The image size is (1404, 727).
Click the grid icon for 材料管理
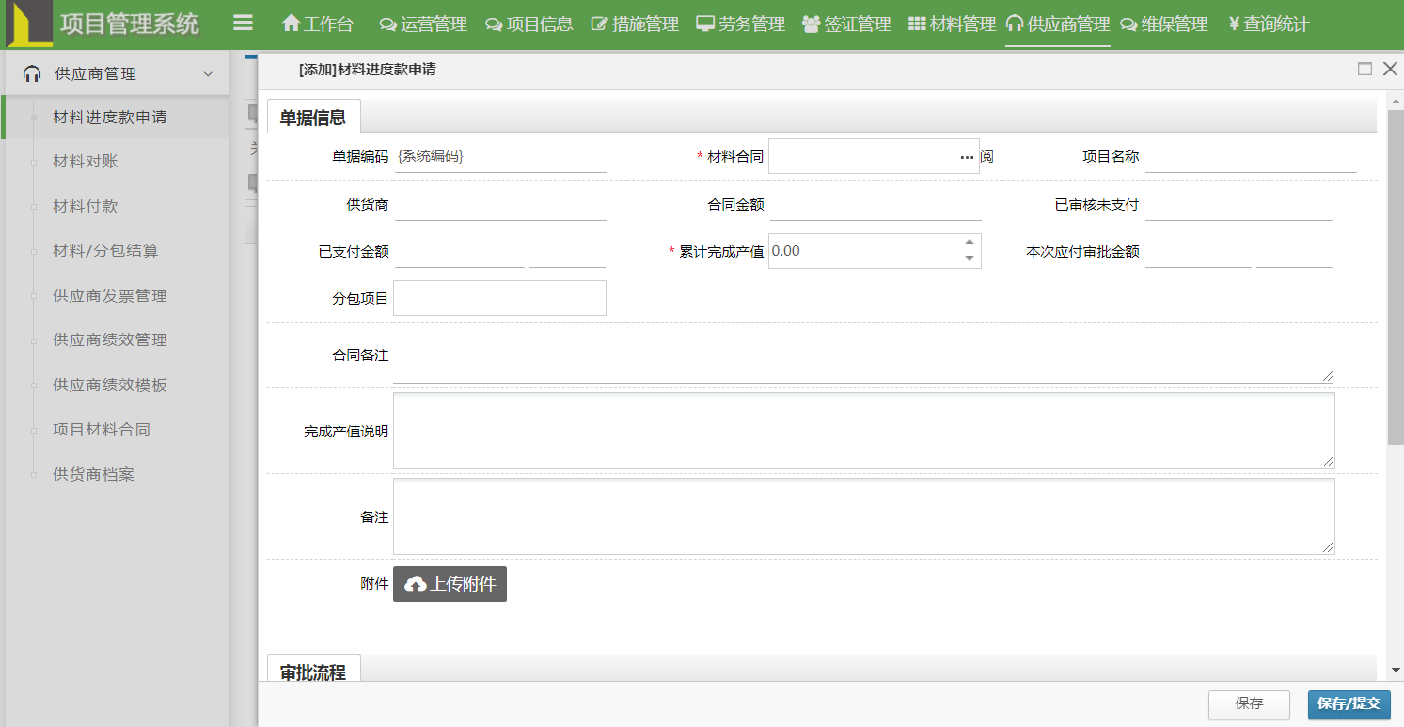[x=917, y=24]
